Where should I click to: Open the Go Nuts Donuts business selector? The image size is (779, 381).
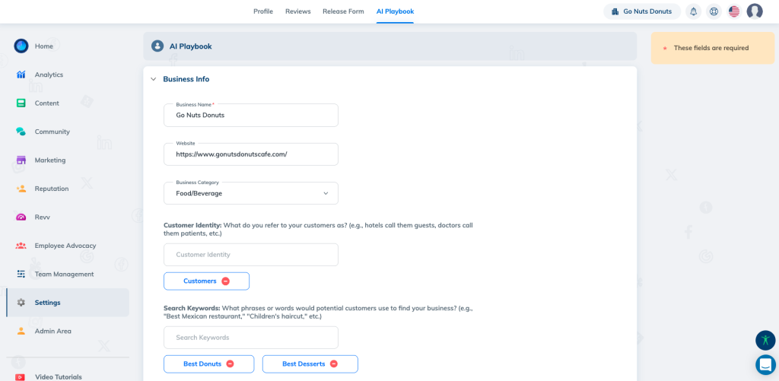coord(641,11)
